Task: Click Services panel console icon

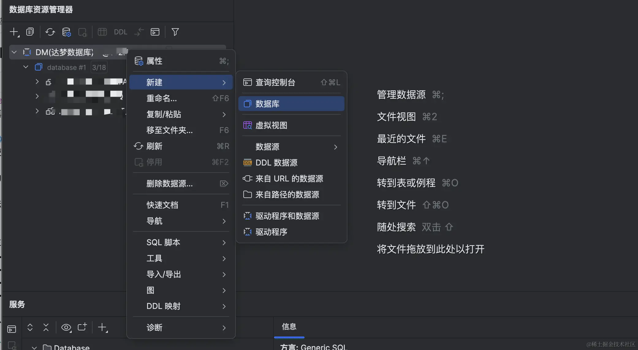Action: point(12,329)
